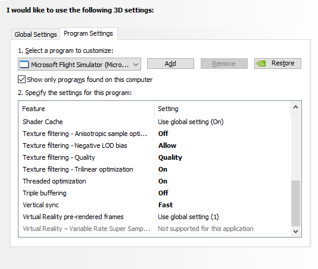
Task: Click Off value for Triple buffering
Action: click(x=163, y=193)
